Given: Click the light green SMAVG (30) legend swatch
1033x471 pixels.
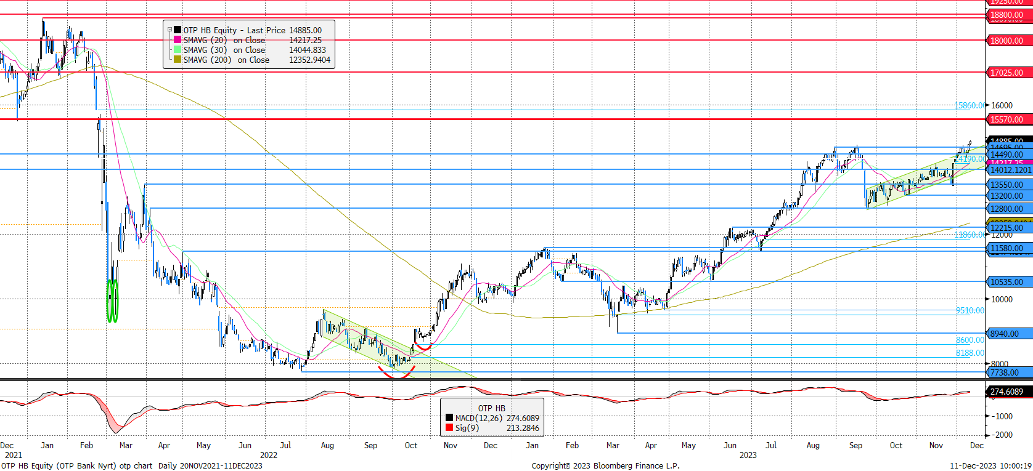Looking at the screenshot, I should 178,49.
